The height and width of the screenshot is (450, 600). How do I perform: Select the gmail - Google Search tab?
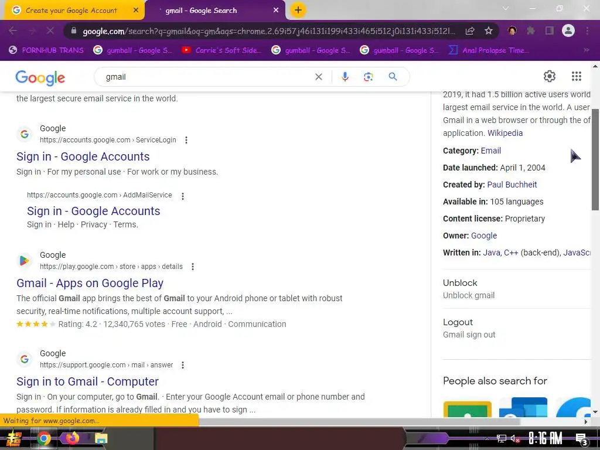[201, 11]
